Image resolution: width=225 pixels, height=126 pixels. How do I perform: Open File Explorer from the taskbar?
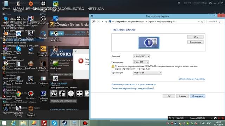point(23,123)
